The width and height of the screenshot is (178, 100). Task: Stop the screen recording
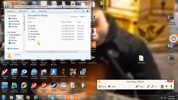coord(112,86)
